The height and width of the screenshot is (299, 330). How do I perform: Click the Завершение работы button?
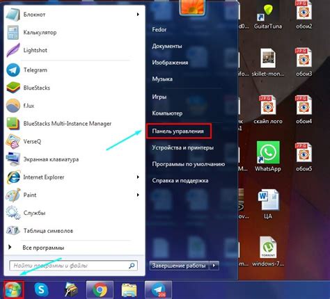179,266
